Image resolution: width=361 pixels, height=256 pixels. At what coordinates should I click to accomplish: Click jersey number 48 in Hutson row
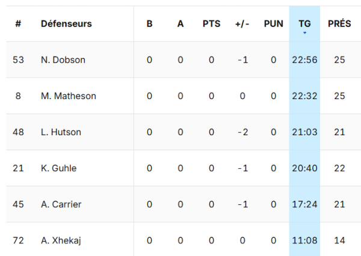pyautogui.click(x=18, y=132)
